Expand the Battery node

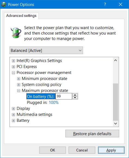(13, 121)
